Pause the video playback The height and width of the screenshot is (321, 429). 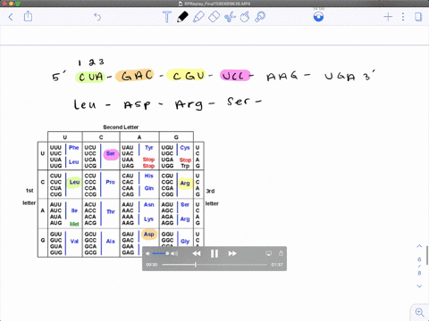[x=214, y=253]
